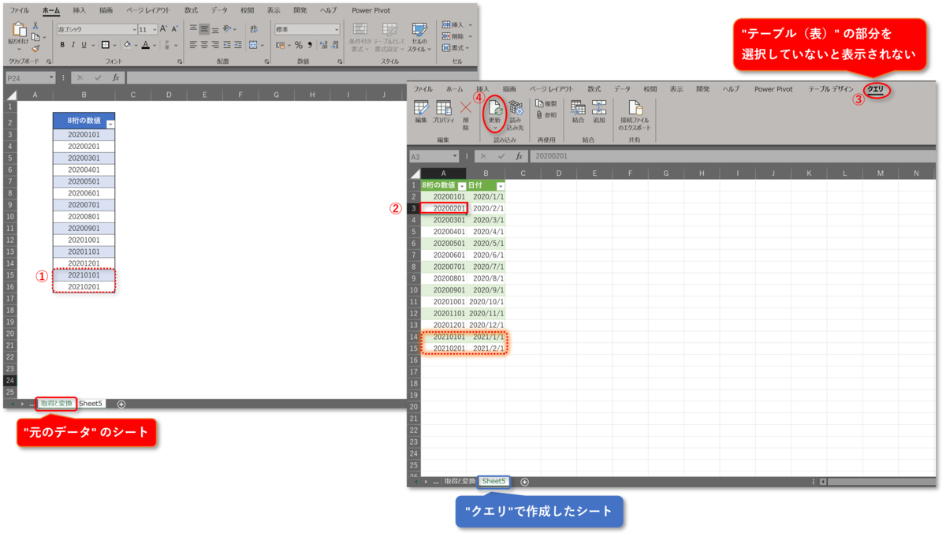946x533 pixels.
Task: Click the Cut scissors icon in the left window
Action: click(x=35, y=26)
